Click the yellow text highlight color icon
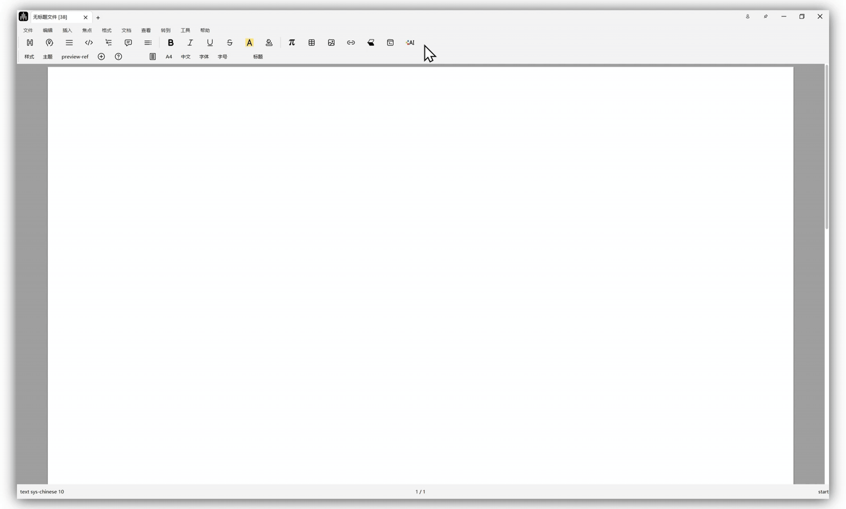The width and height of the screenshot is (846, 509). coord(249,42)
